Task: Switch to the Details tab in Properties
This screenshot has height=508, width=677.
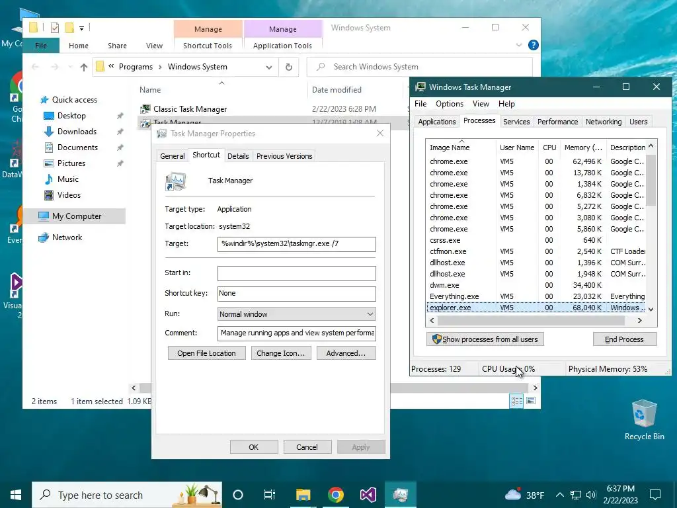Action: pos(238,156)
